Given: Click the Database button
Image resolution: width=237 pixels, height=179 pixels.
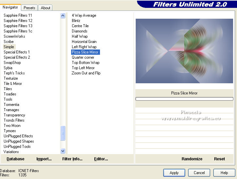Looking at the screenshot, I should pyautogui.click(x=15, y=159).
